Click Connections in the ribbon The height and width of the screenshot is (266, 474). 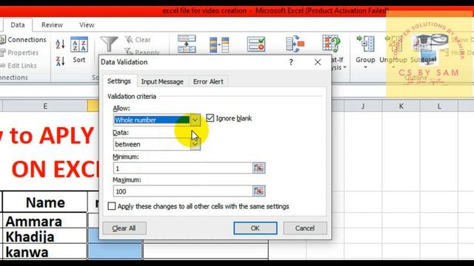pyautogui.click(x=23, y=39)
